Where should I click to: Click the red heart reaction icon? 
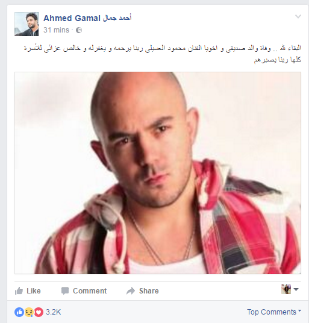[39, 312]
